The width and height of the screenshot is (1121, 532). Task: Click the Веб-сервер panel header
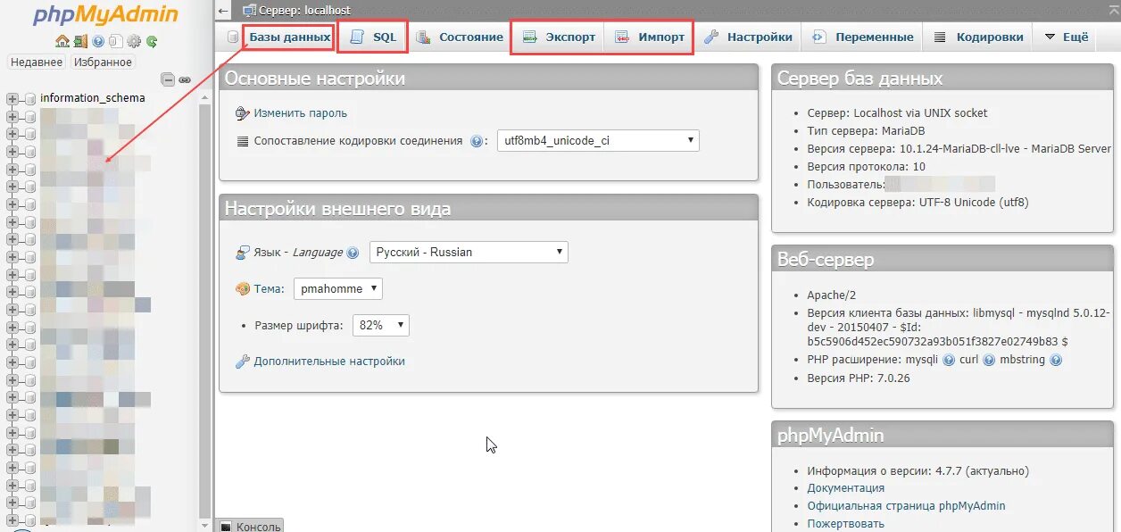point(942,260)
